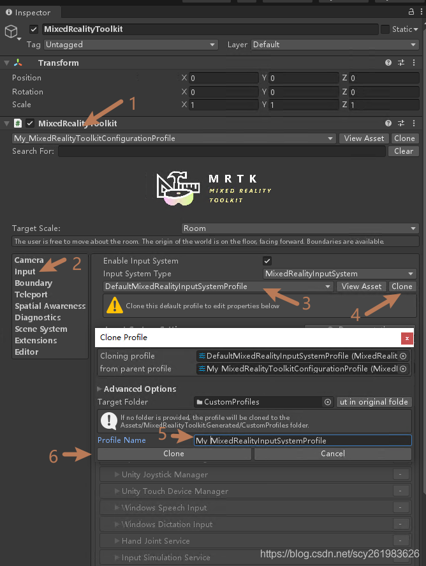Screen dimensions: 426x566
Task: Select the Extensions settings tab
Action: (x=36, y=341)
